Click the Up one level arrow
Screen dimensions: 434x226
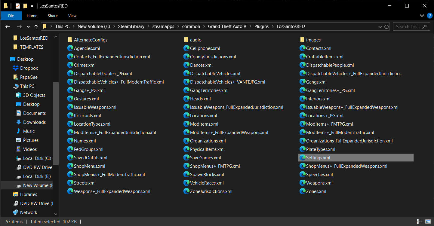tap(36, 27)
